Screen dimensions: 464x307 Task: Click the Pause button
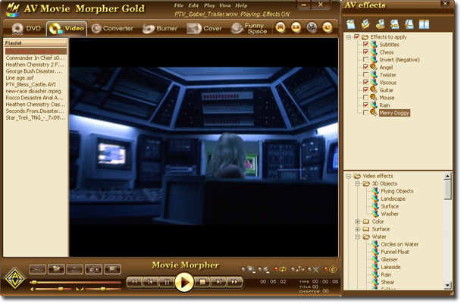(x=167, y=282)
